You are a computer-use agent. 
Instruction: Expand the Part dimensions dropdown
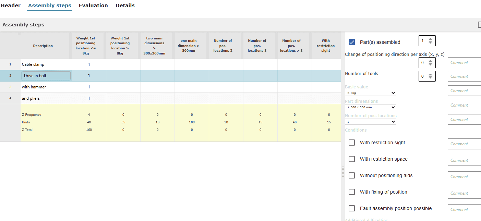click(370, 107)
